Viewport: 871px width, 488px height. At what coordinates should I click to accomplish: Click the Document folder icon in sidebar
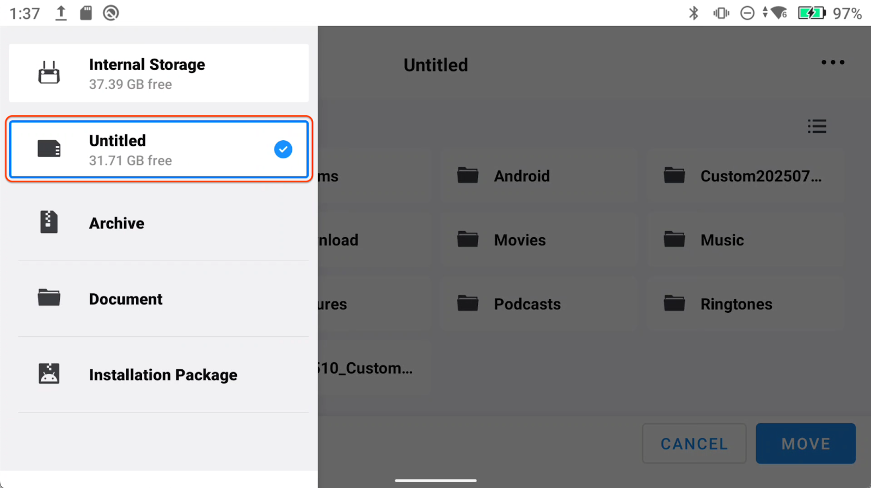[x=49, y=298]
